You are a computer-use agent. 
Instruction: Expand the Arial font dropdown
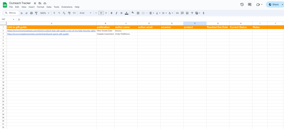click(x=85, y=13)
